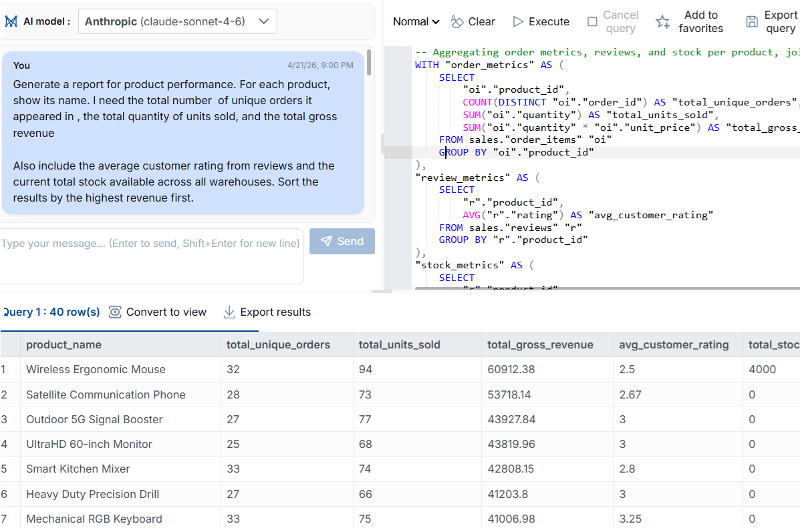Click Convert to view label
Image resolution: width=800 pixels, height=528 pixels.
click(x=166, y=312)
